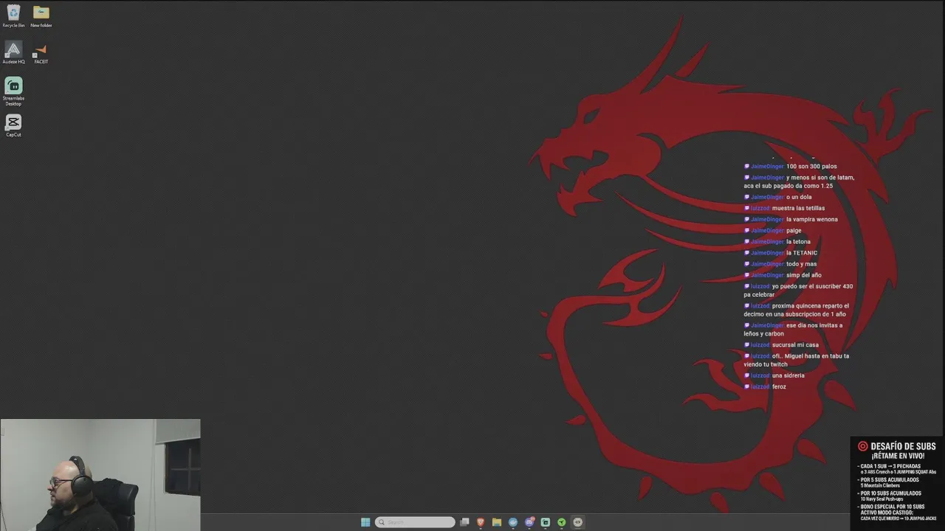
Task: Click the message "la vampira wenona"
Action: (x=812, y=219)
